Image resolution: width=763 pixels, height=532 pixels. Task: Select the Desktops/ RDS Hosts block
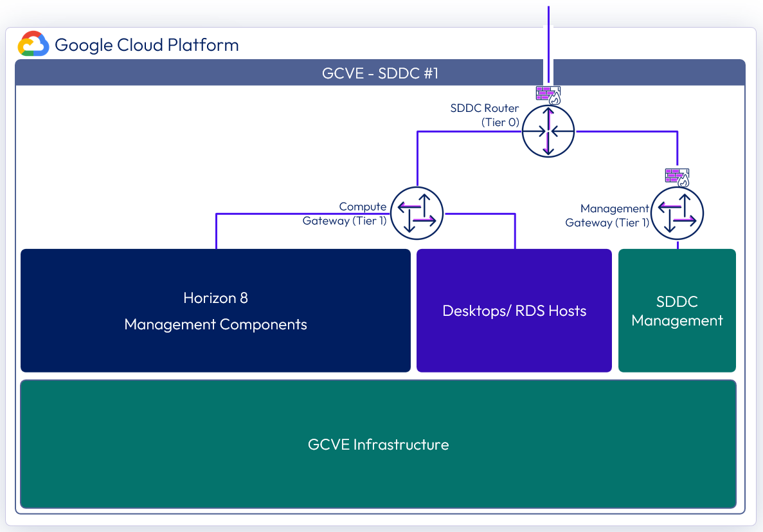click(x=514, y=311)
